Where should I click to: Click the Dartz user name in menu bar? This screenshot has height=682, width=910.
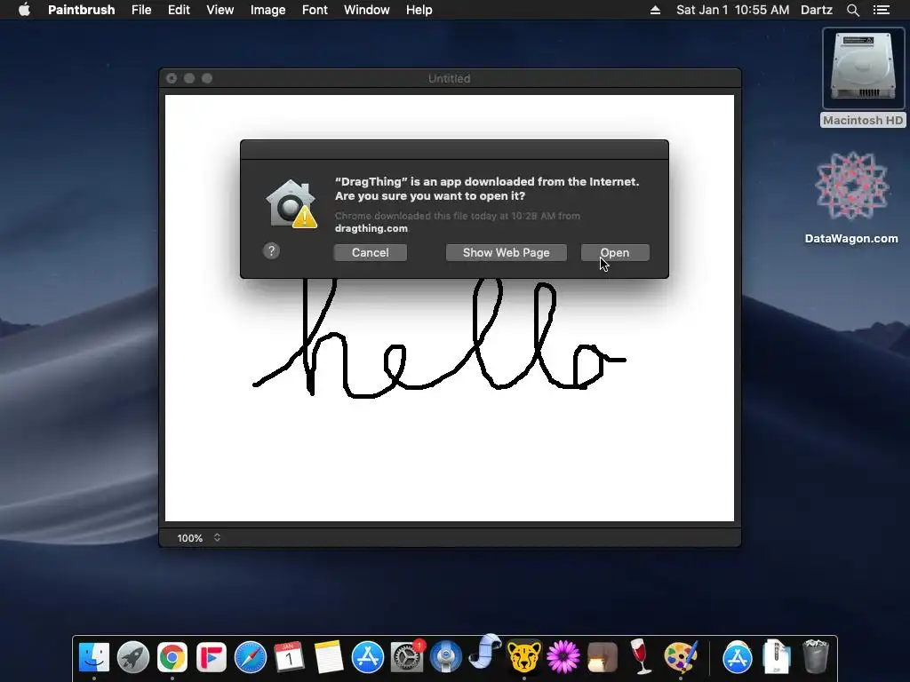pos(816,10)
